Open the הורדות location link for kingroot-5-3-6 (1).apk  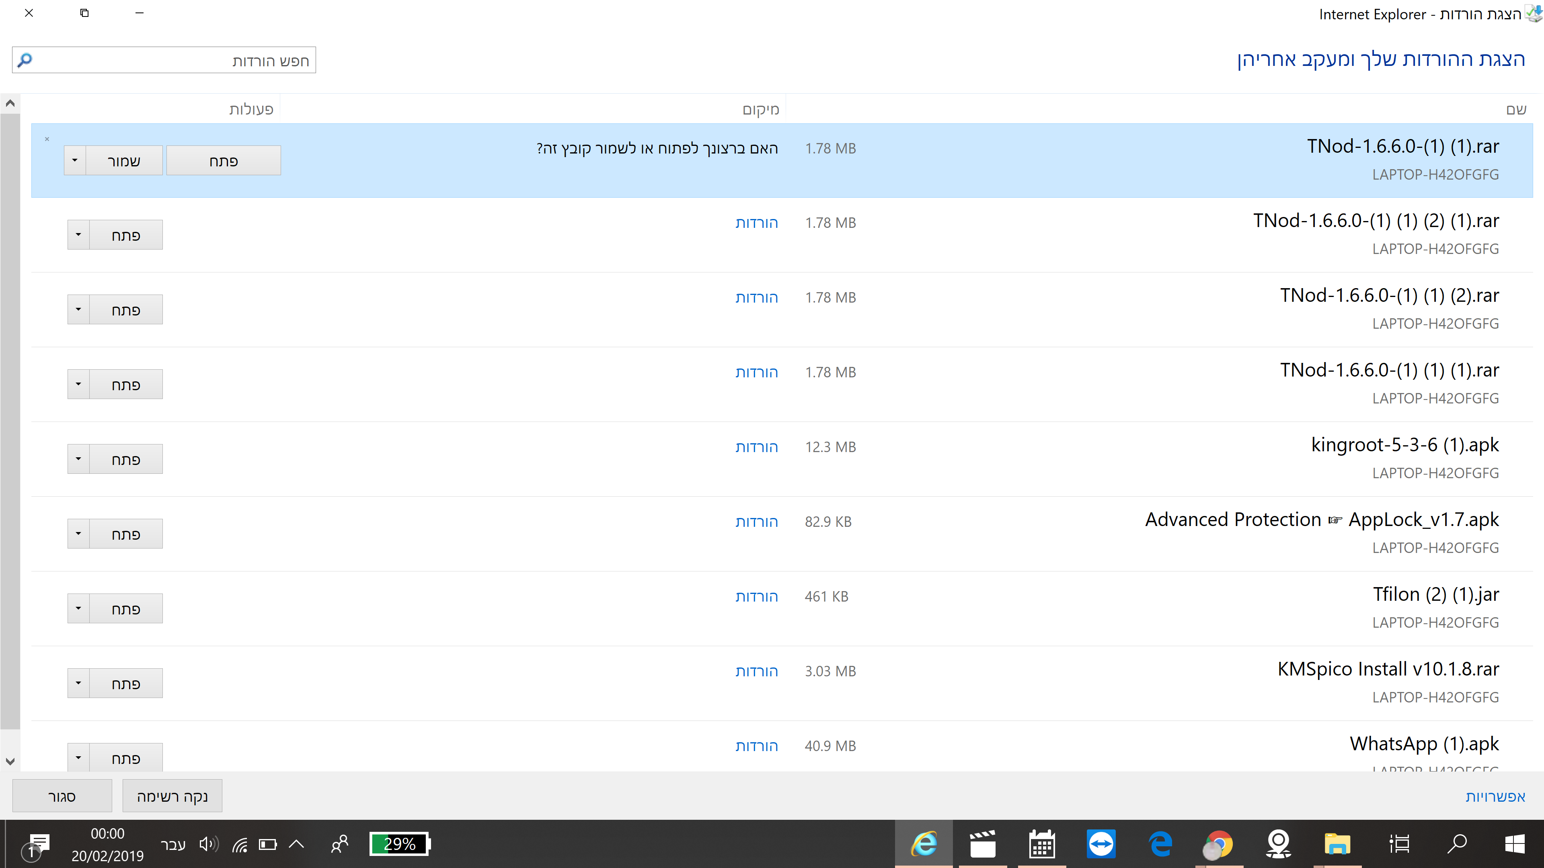756,447
